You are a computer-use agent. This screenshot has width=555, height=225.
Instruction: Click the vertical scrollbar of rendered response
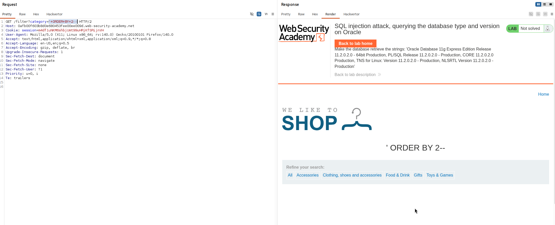[554, 112]
